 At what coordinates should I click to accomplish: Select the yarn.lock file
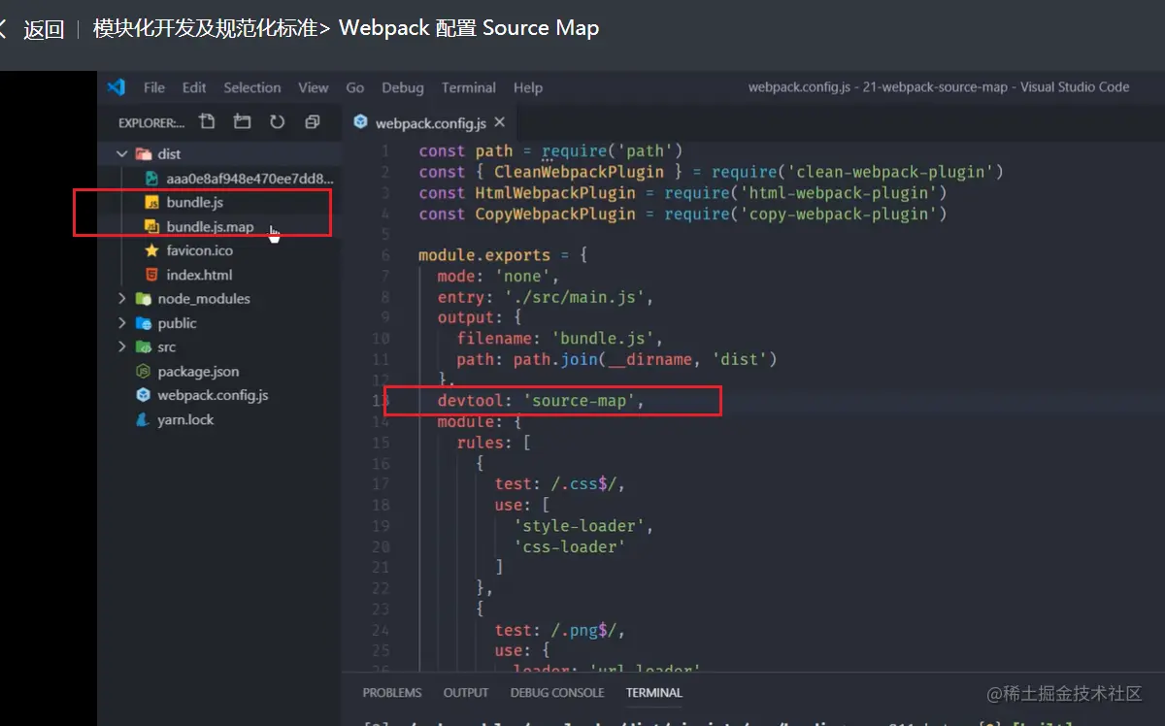[188, 419]
